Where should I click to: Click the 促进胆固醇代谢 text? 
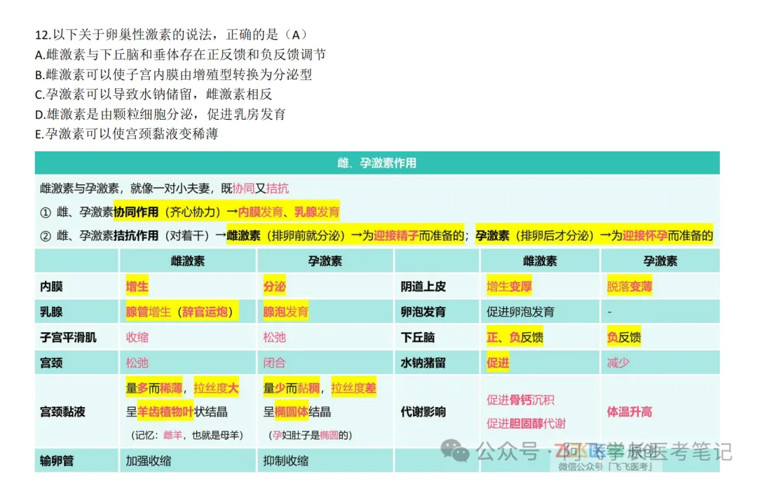click(526, 424)
